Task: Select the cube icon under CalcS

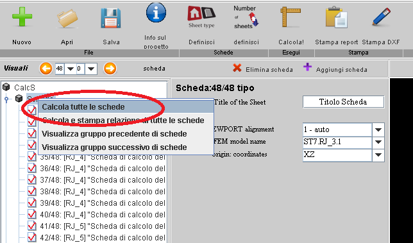Action: 19,98
